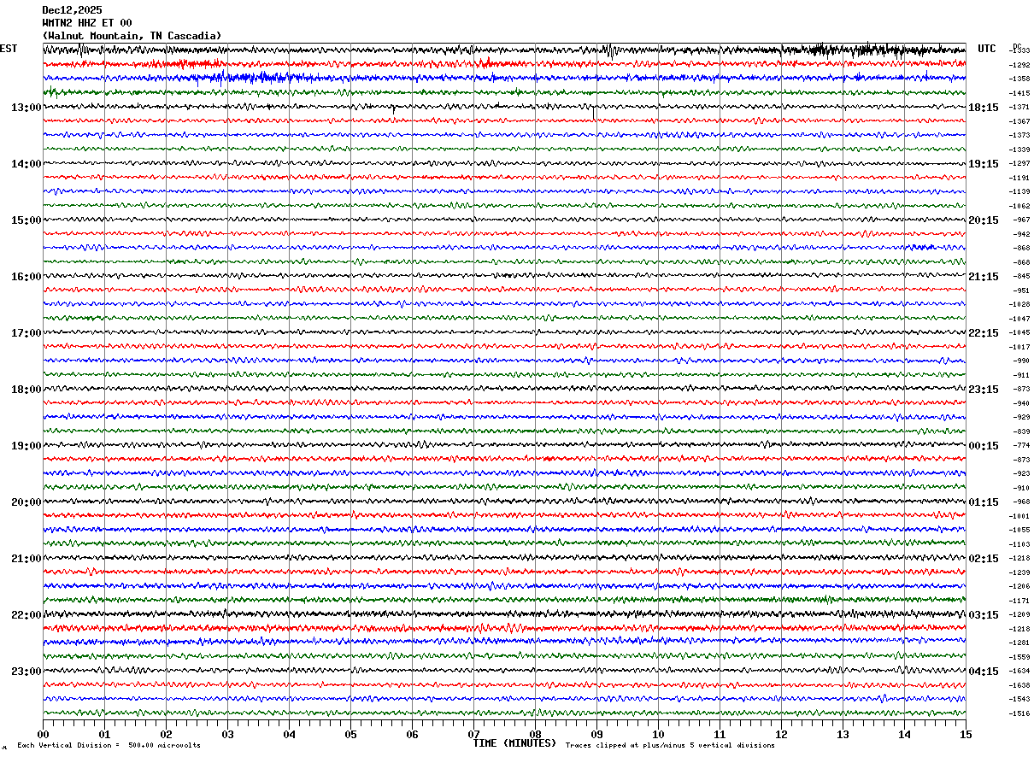1034x757 pixels.
Task: Click the DC offset value -1028
Action: pos(1019,304)
